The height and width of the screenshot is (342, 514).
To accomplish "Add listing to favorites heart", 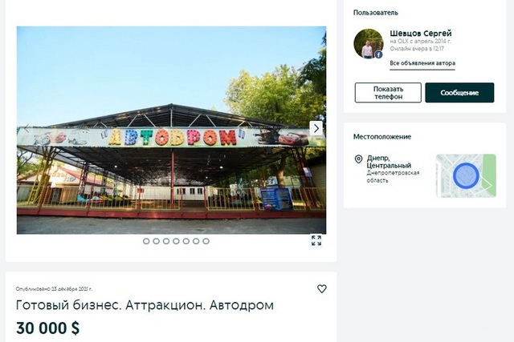I will pos(322,288).
